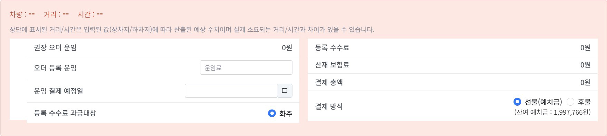Click the 후불 label text
Image resolution: width=607 pixels, height=136 pixels.
click(584, 102)
